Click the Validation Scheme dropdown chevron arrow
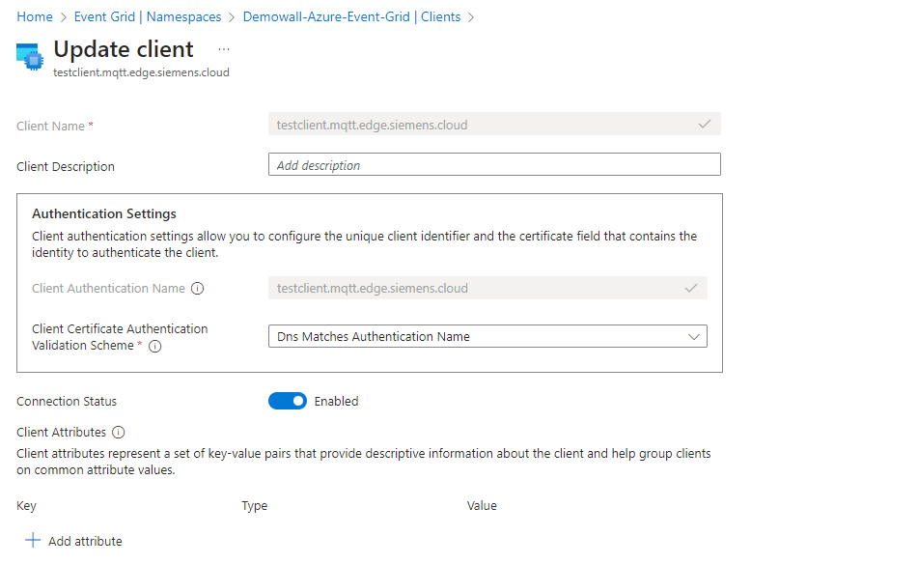The width and height of the screenshot is (918, 564). click(694, 337)
